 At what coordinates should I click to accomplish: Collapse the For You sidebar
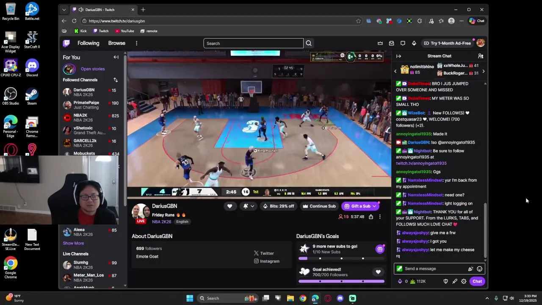(x=116, y=57)
